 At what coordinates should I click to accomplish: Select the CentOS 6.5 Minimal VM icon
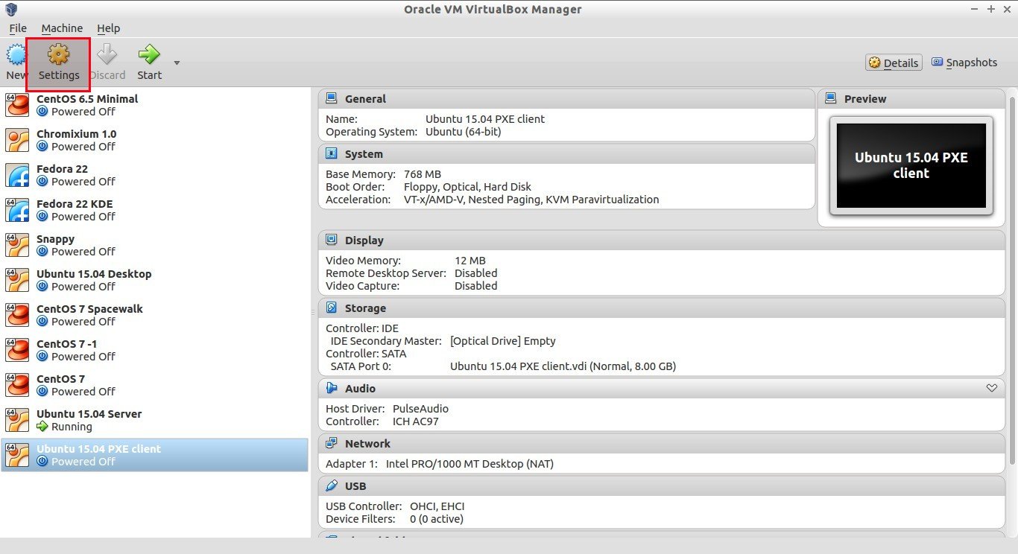tap(17, 105)
